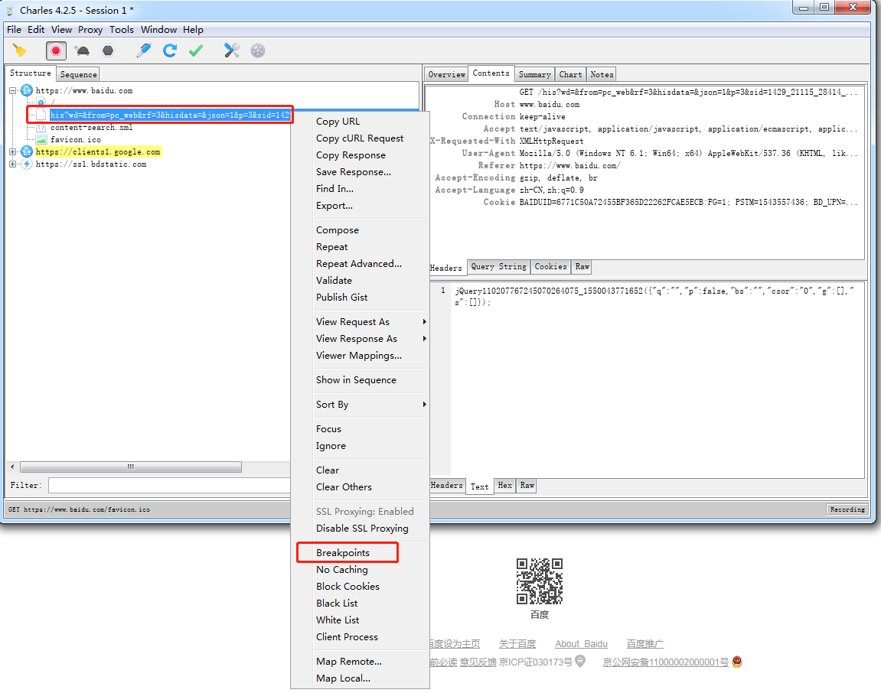Click the lightning icon of ss1.bdstatic.com
Viewport: 881px width, 693px height.
click(27, 164)
